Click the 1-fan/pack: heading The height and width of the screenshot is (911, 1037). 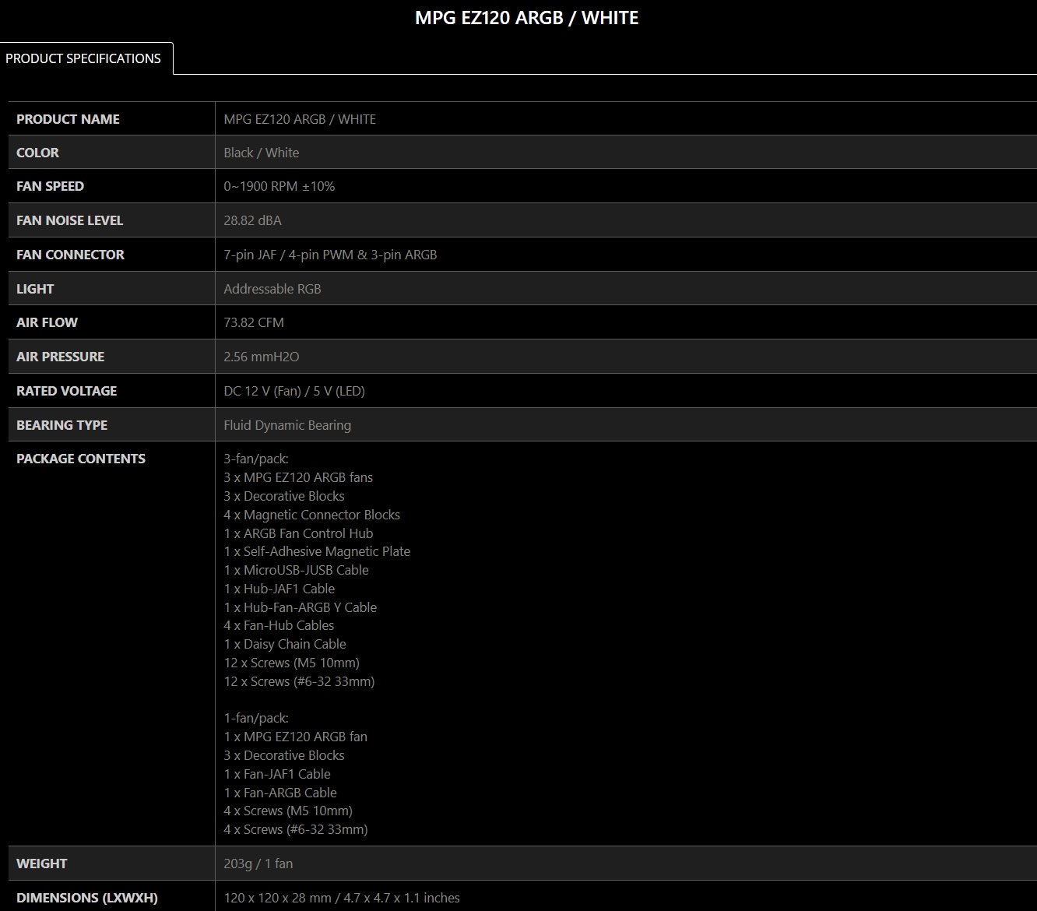(x=256, y=718)
